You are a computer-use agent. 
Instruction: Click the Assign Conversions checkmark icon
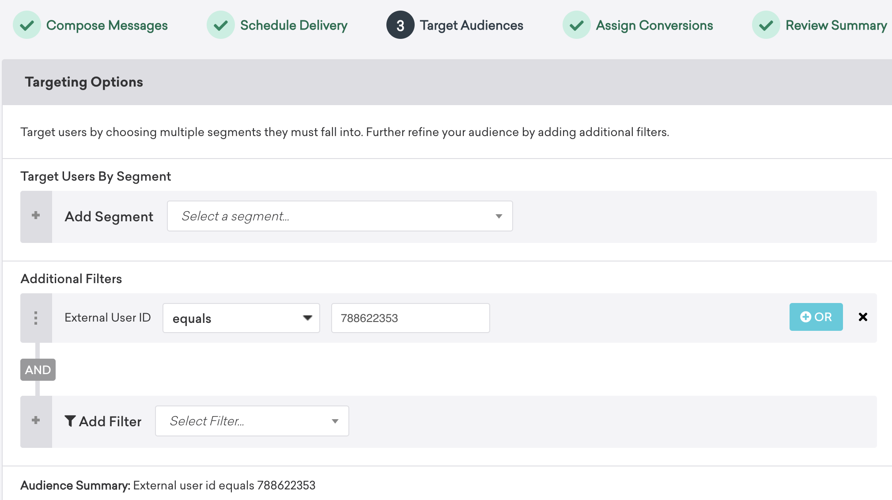576,25
